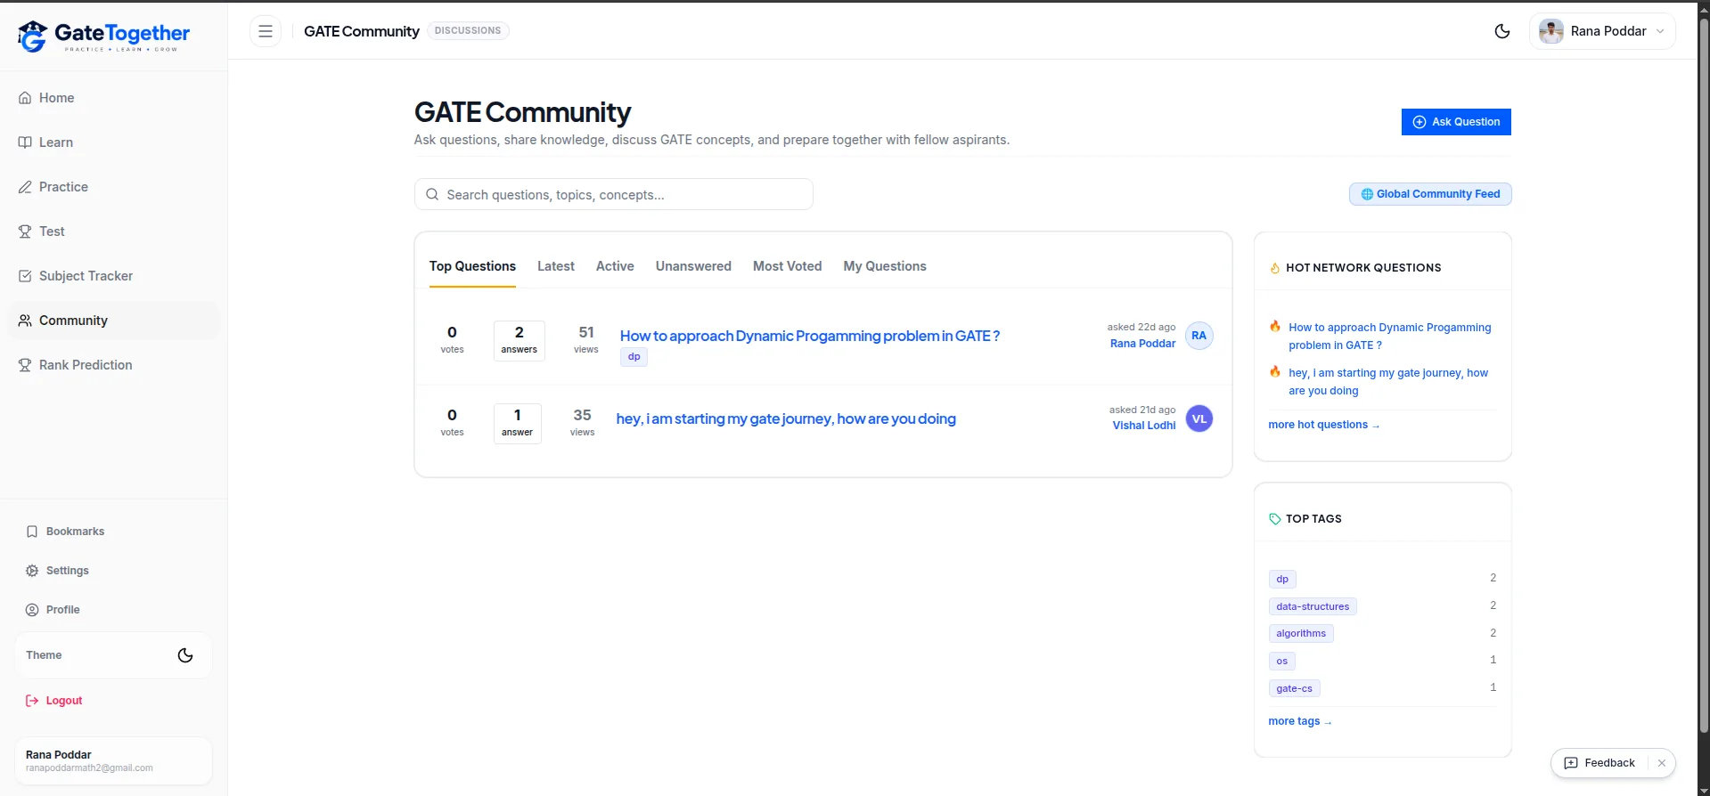Select the data-structures tag

pos(1313,606)
